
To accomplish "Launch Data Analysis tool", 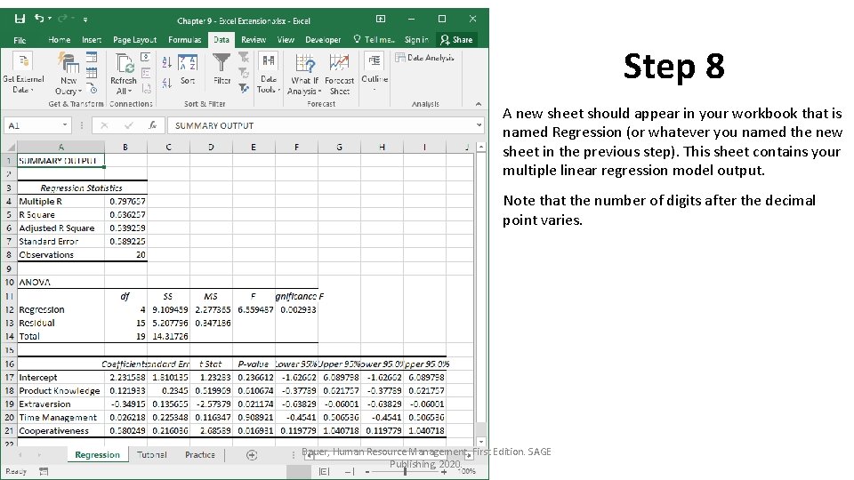I will tap(425, 57).
